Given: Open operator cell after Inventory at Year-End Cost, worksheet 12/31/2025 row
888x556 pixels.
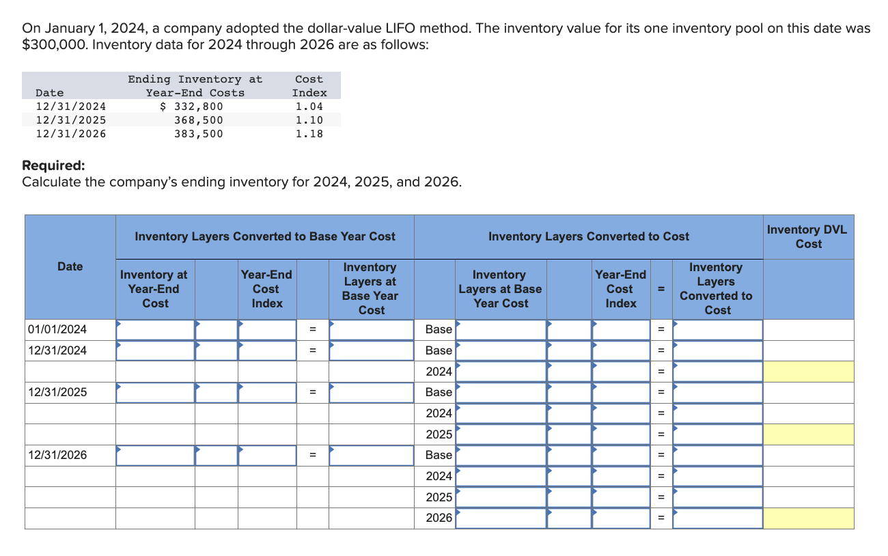Looking at the screenshot, I should coord(217,392).
